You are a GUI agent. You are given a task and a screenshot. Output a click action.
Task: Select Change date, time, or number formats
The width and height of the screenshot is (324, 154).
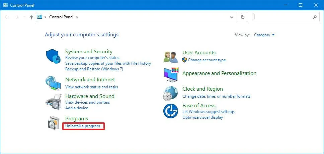tap(216, 96)
